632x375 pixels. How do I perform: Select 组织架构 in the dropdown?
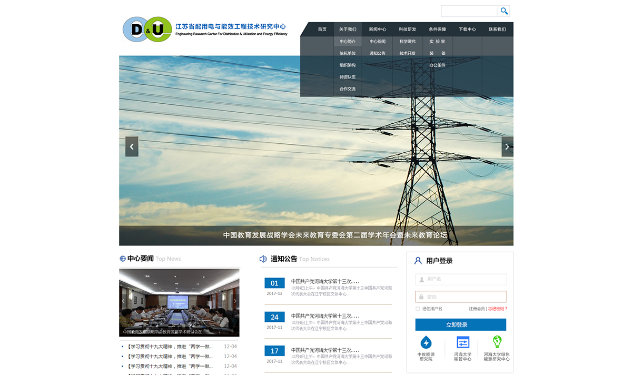point(348,65)
